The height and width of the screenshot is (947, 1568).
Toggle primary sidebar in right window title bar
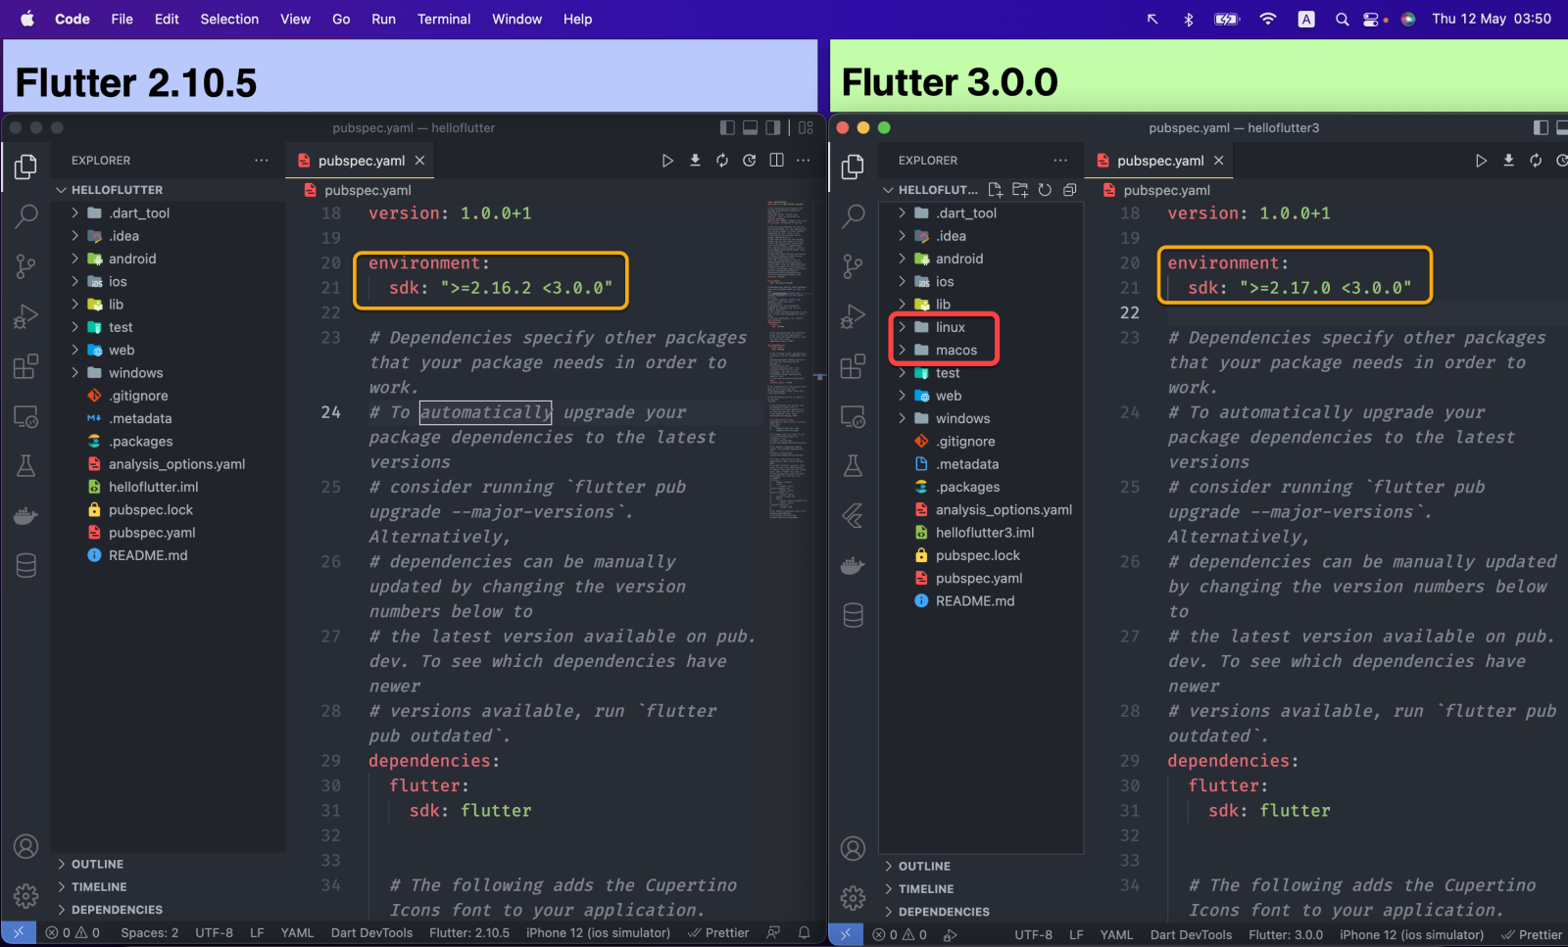coord(1541,127)
